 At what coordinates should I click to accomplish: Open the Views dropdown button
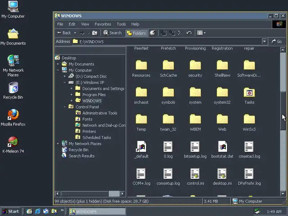click(x=201, y=33)
